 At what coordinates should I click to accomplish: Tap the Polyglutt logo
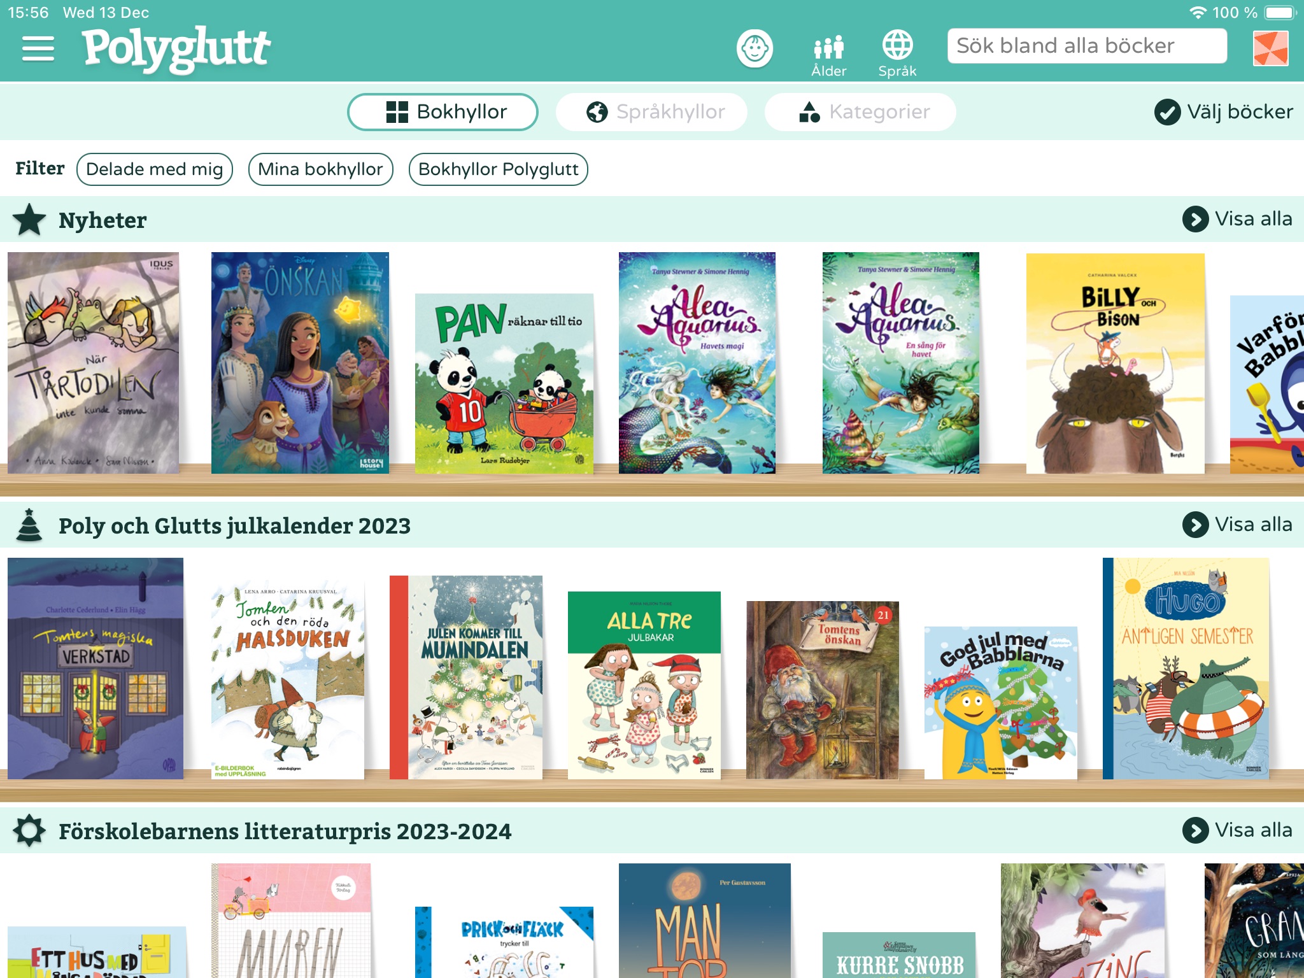pyautogui.click(x=176, y=49)
